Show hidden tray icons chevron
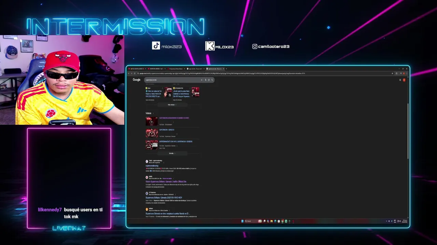This screenshot has width=437, height=245. pos(386,221)
